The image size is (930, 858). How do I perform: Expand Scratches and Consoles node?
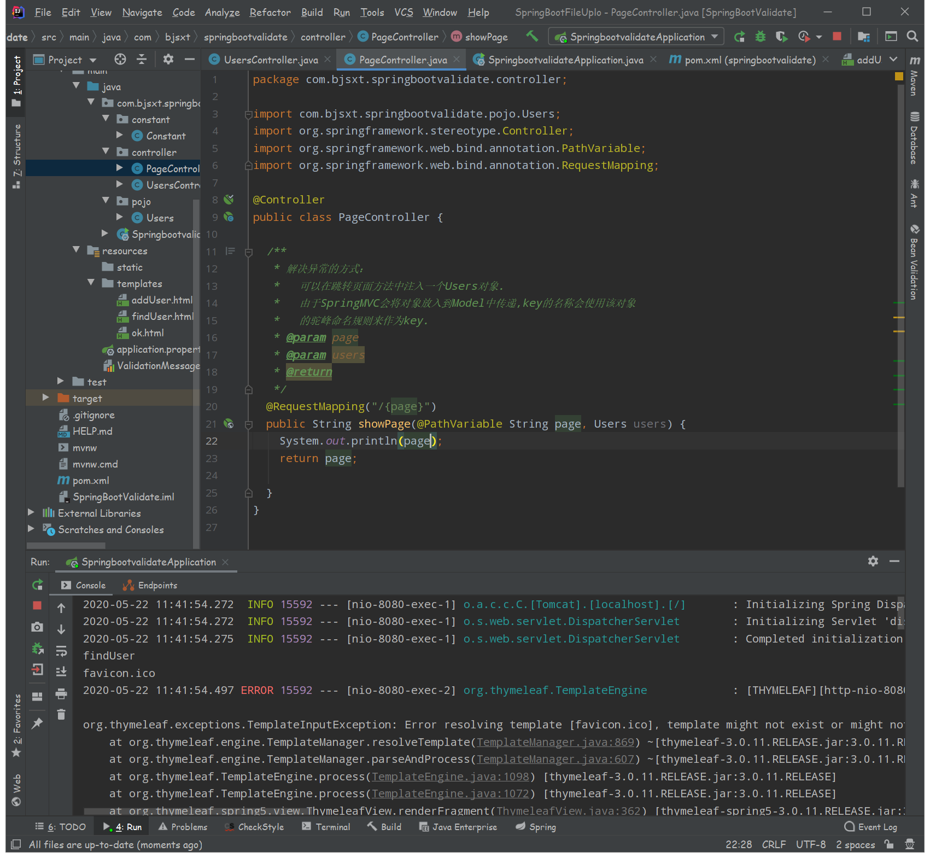tap(31, 529)
